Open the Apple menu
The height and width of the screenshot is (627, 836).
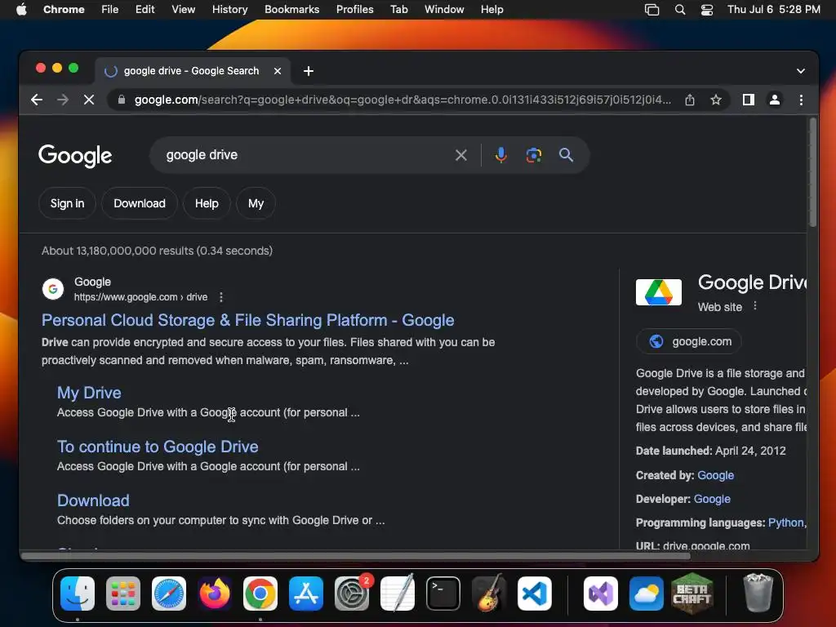21,10
